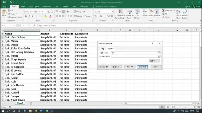This screenshot has height=113, width=202.
Task: Apply the red font color
Action: coord(50,16)
